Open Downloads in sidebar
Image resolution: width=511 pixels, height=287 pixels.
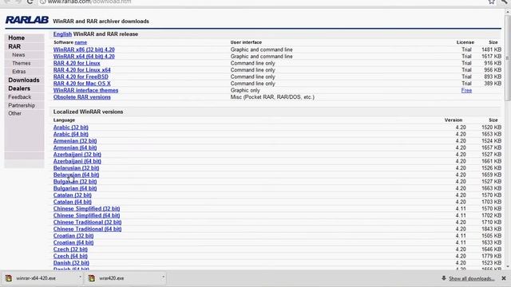pos(24,80)
